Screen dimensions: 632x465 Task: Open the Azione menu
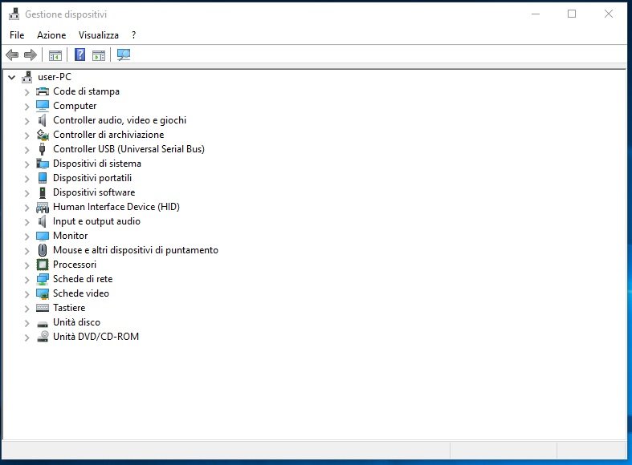click(51, 35)
